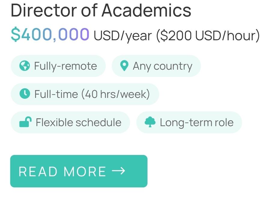Choose the Flexible schedule tag
The height and width of the screenshot is (197, 261).
pyautogui.click(x=70, y=122)
